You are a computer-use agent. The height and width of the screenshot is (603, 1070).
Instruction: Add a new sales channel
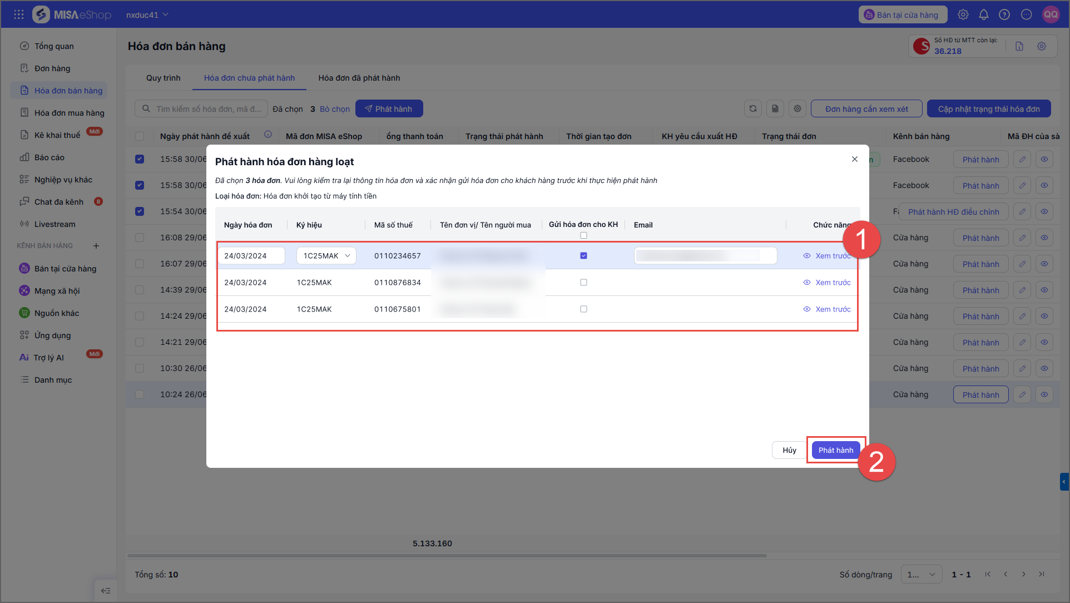pos(96,246)
